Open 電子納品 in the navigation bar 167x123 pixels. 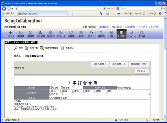[x=142, y=34]
